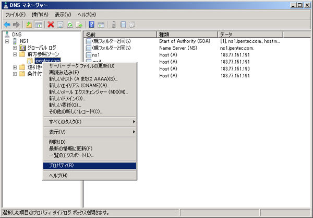The width and height of the screenshot is (313, 218).
Task: Click the SOA record row icon
Action: click(89, 41)
